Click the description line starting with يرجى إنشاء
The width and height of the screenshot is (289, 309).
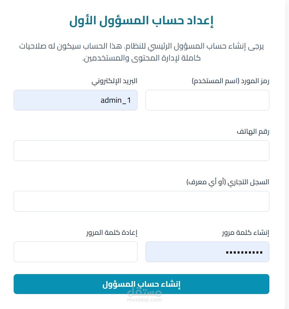(x=142, y=46)
